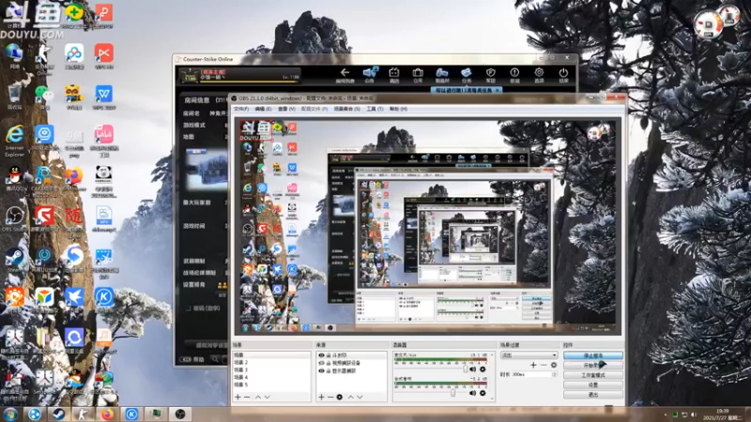Select scene 场景 4 in scenes list
The height and width of the screenshot is (422, 751).
pyautogui.click(x=271, y=377)
